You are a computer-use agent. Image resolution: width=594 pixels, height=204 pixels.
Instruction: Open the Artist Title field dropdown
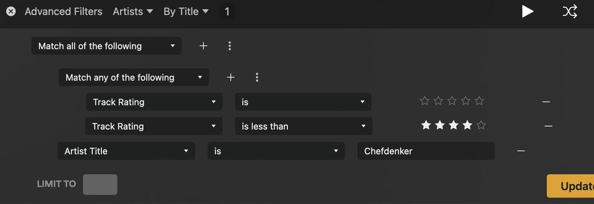pyautogui.click(x=126, y=151)
